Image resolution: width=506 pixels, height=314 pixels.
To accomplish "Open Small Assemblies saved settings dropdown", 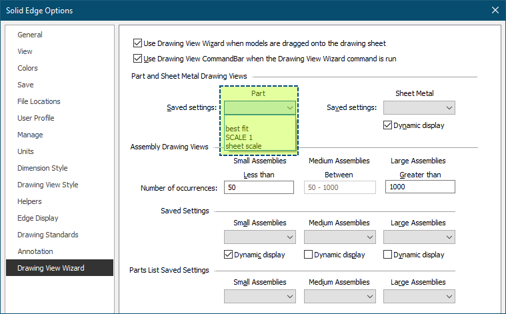I will [260, 237].
